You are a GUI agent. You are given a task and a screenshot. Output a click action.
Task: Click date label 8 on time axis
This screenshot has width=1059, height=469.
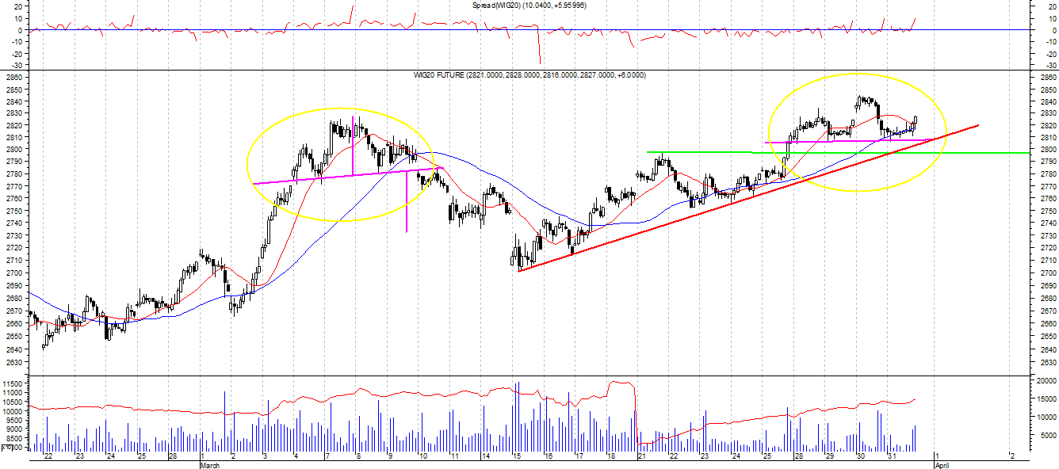[358, 456]
